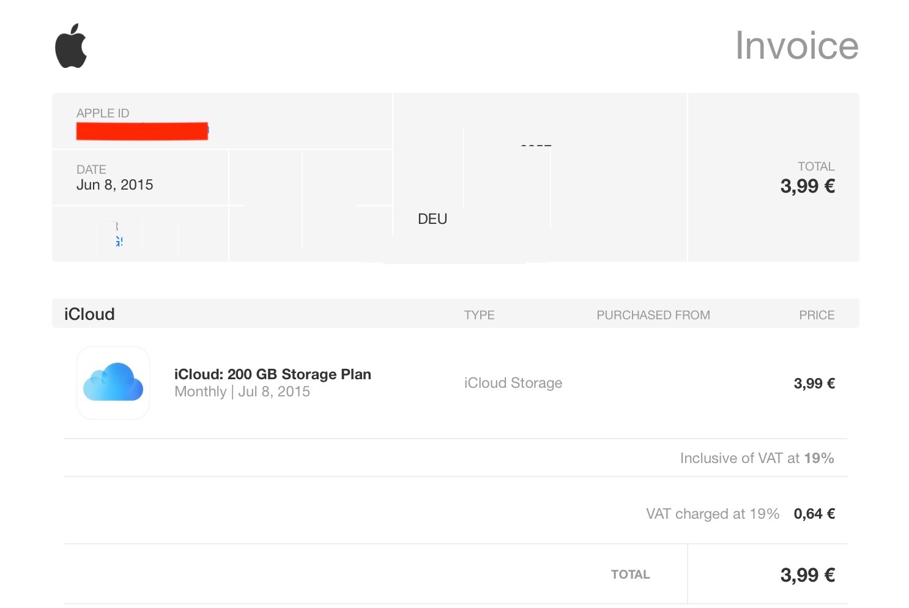This screenshot has width=909, height=608.
Task: Click the 3,99 € total in header box
Action: pos(807,186)
